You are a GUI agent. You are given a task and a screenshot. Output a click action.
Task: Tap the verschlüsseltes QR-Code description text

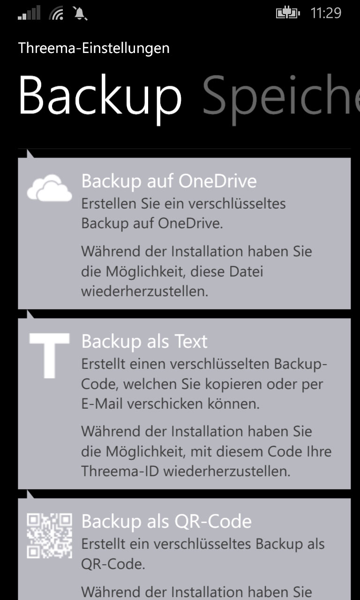[203, 554]
